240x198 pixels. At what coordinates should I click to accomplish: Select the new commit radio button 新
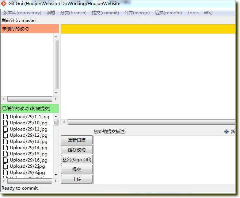(x=226, y=132)
